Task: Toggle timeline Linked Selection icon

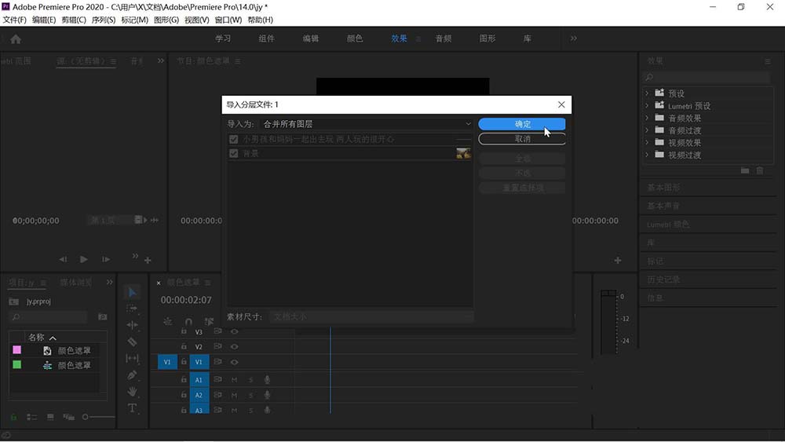Action: [x=209, y=321]
